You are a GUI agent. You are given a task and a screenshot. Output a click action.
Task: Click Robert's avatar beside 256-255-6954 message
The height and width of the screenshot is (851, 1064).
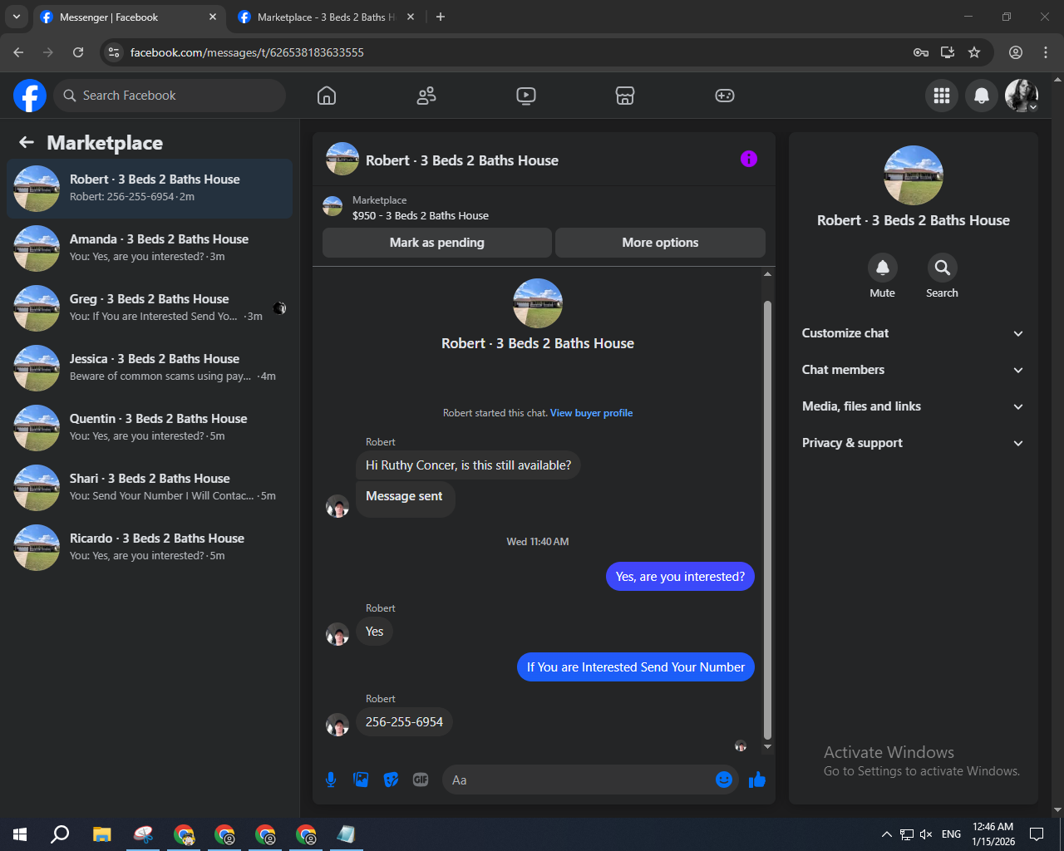tap(337, 725)
